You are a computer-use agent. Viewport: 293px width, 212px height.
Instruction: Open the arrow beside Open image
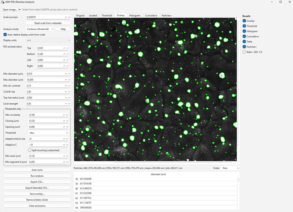[x=20, y=10]
